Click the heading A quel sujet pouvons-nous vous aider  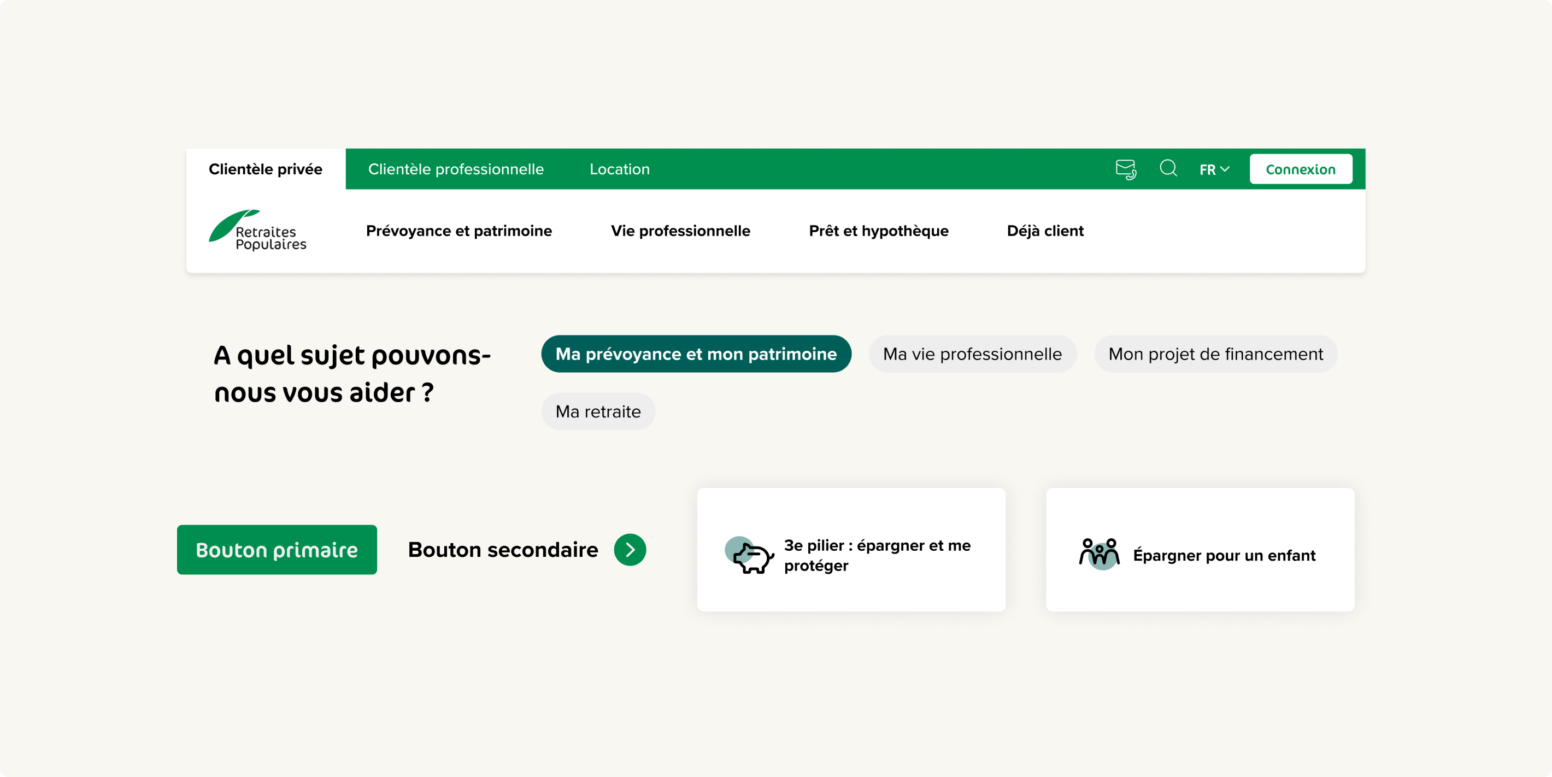[352, 374]
